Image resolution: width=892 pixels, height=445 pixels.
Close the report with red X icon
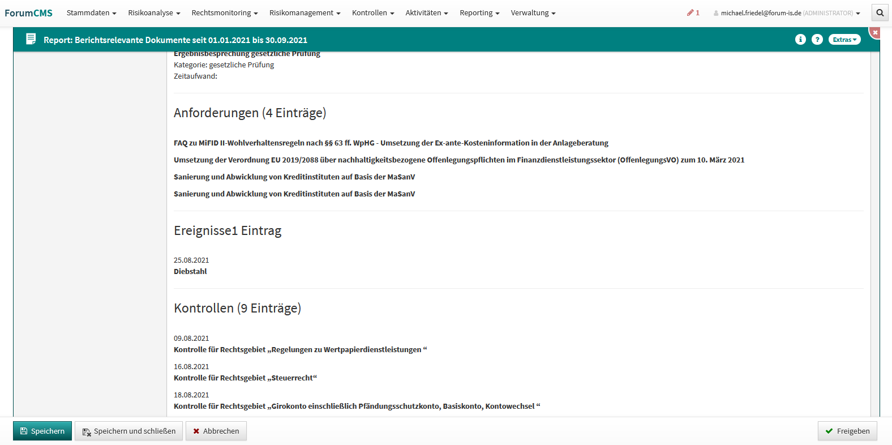point(875,33)
